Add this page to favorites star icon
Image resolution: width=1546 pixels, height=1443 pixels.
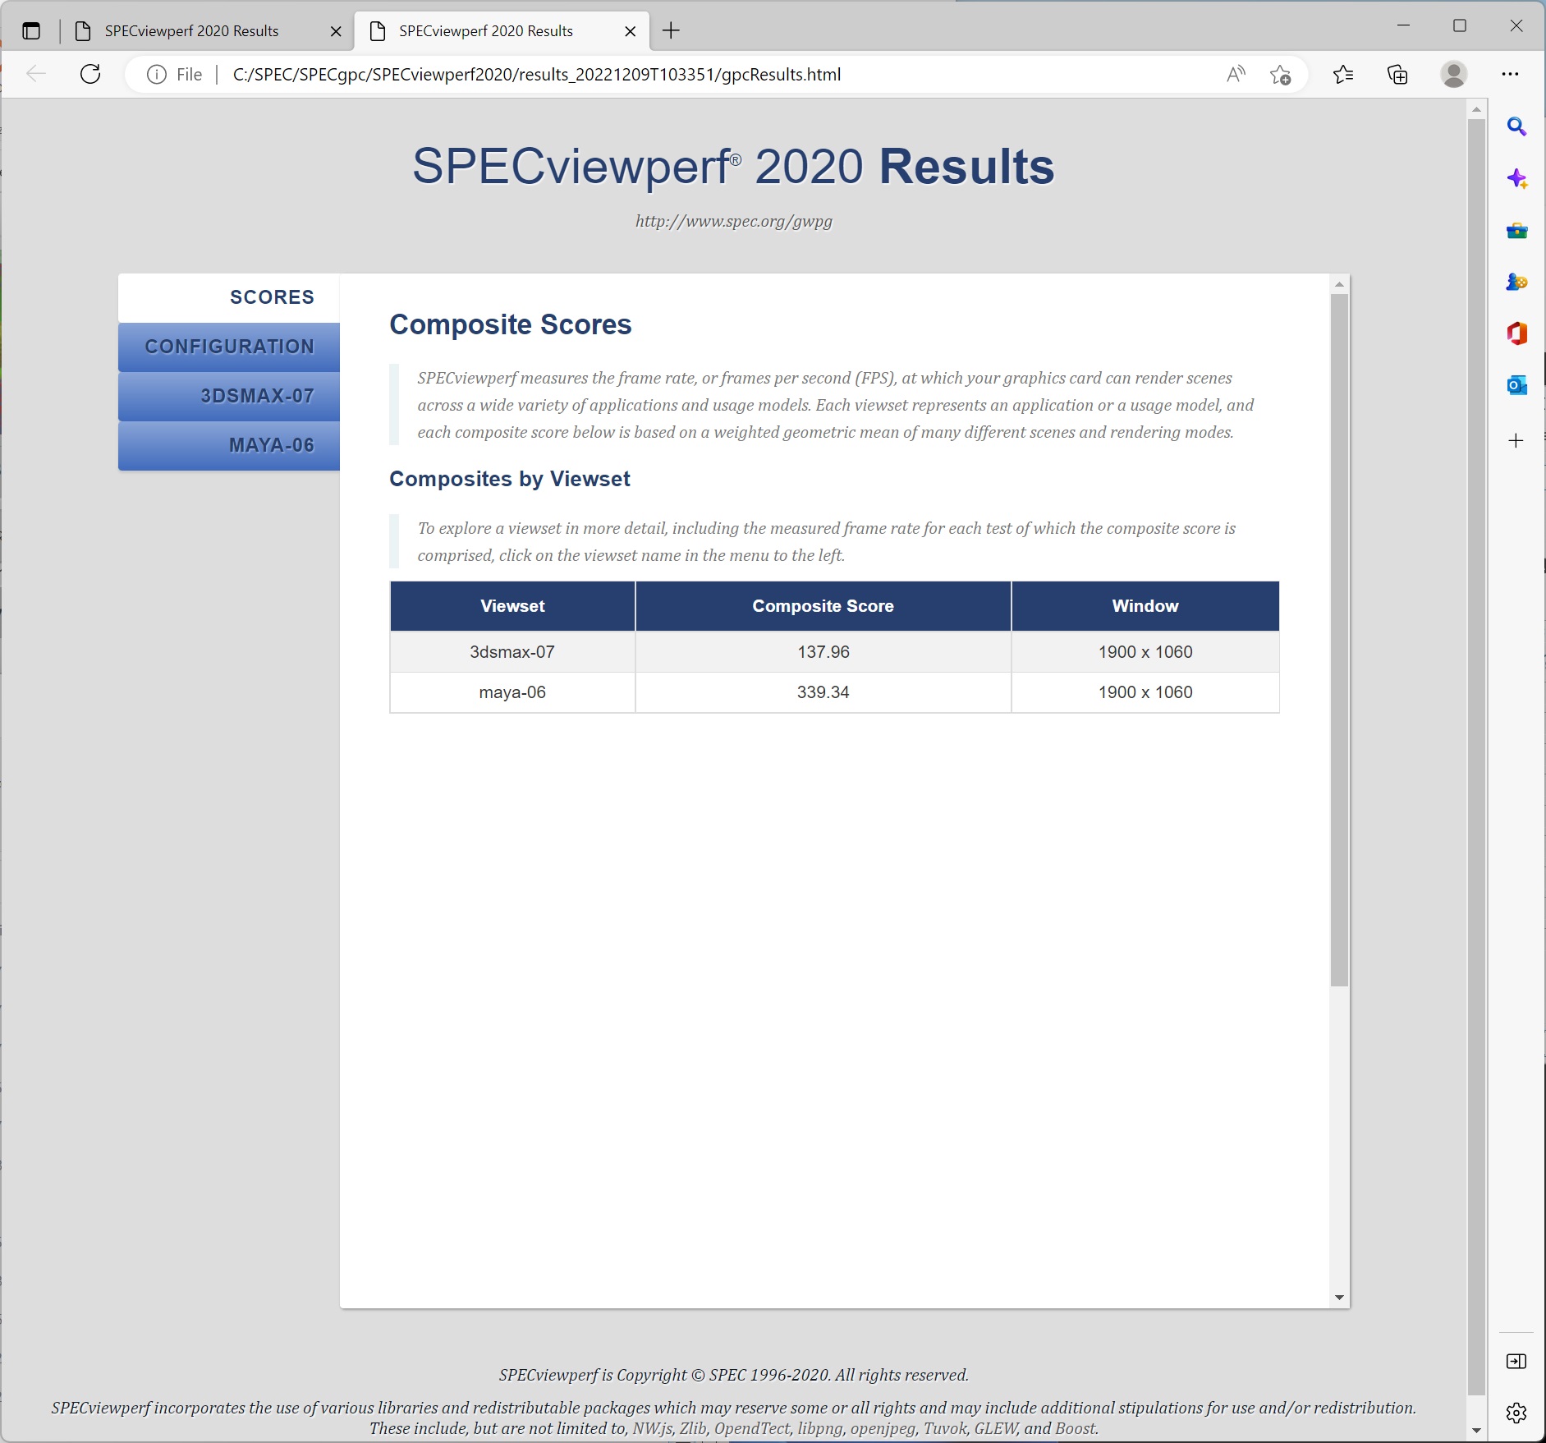(1280, 75)
